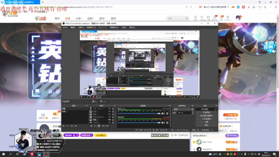Open Desktop Audio settings gear
279x157 pixels.
[x=167, y=123]
